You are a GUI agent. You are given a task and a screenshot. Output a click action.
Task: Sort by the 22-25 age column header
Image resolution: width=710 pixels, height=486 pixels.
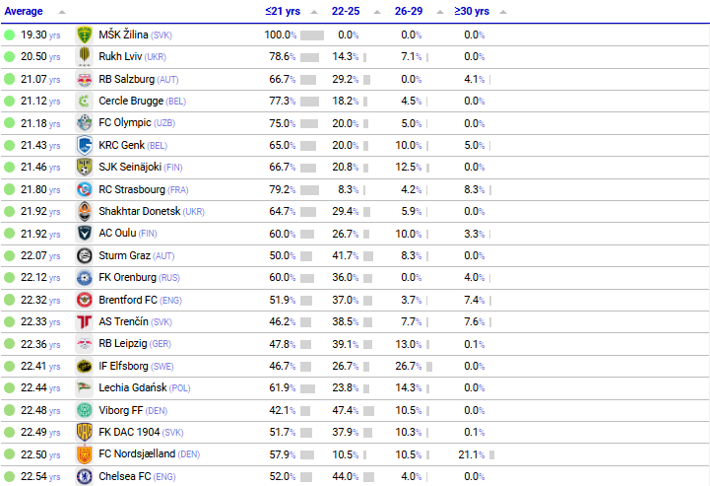click(346, 12)
